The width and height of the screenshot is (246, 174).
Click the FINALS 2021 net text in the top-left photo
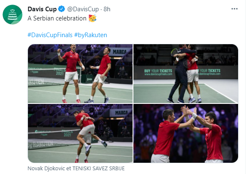[x=60, y=71]
